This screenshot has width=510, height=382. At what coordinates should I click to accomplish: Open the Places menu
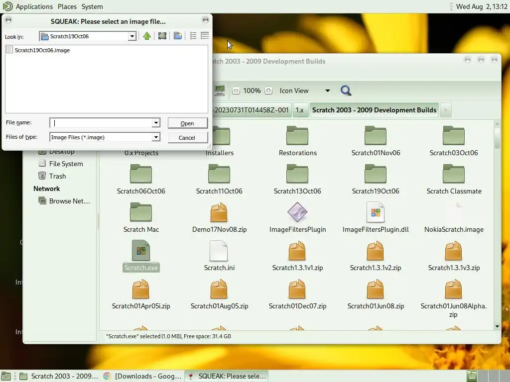(x=67, y=6)
